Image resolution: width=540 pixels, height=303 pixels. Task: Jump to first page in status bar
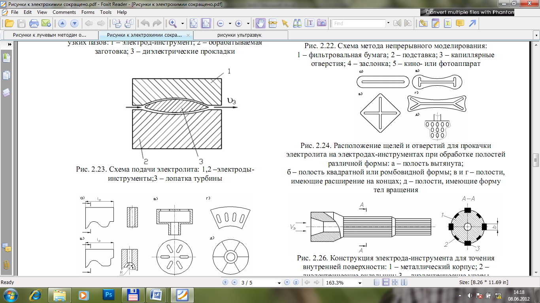[x=226, y=282]
